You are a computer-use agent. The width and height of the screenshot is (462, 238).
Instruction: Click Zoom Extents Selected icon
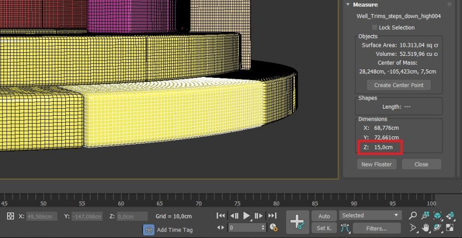(x=438, y=215)
